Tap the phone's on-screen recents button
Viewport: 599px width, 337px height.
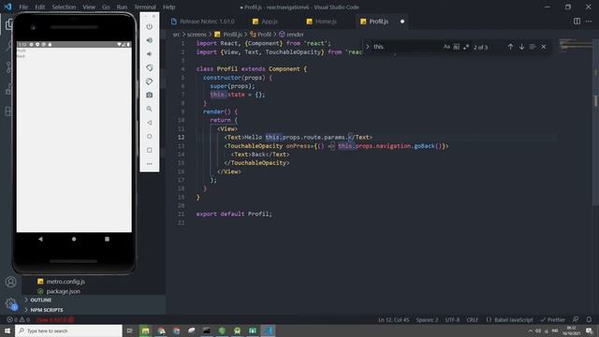click(107, 239)
